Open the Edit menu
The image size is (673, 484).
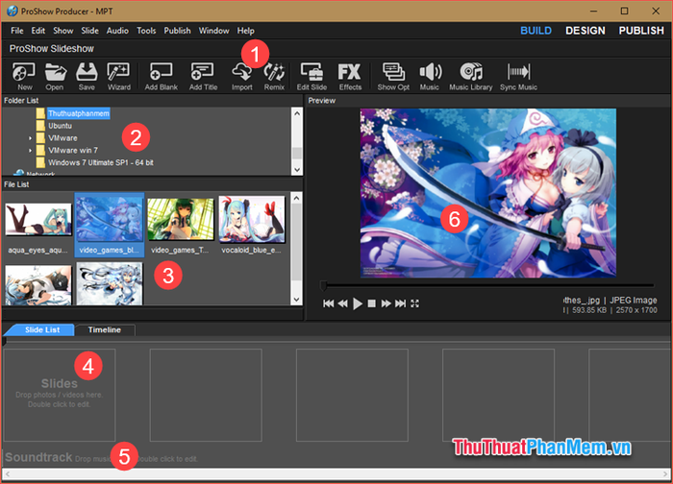click(37, 31)
